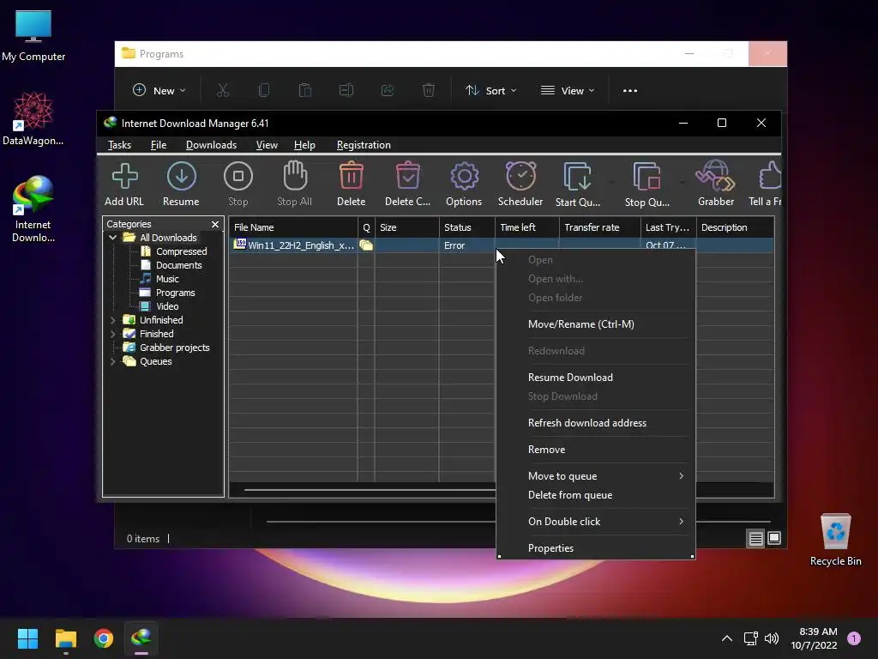
Task: Resume the download from the toolbar
Action: tap(181, 184)
